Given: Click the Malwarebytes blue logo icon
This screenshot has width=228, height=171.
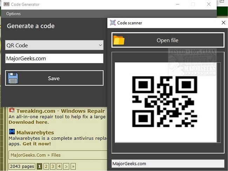Looking at the screenshot, I should (x=12, y=132).
